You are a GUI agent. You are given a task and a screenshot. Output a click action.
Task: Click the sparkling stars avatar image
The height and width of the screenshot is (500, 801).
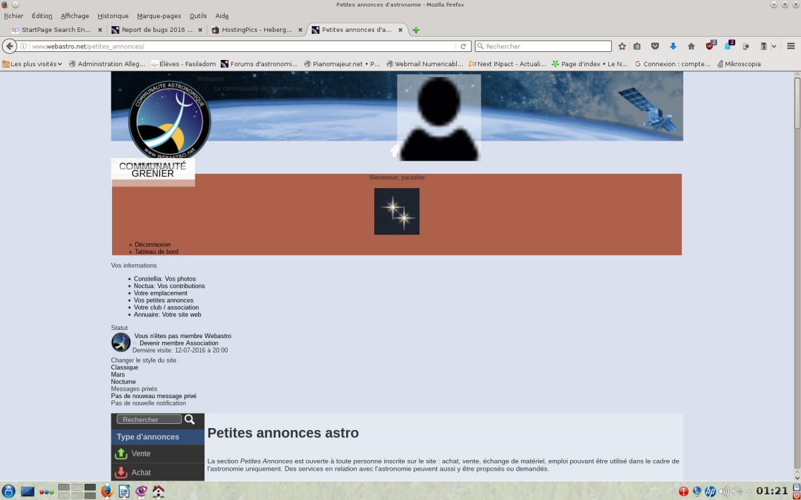coord(397,211)
